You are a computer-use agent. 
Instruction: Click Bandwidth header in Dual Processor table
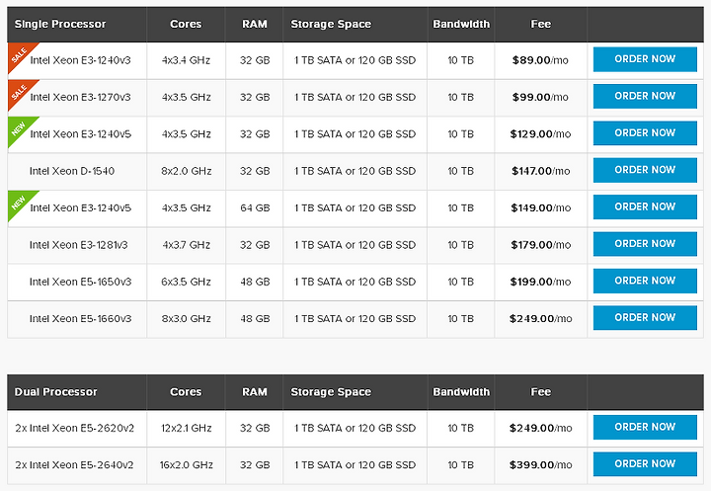point(461,392)
